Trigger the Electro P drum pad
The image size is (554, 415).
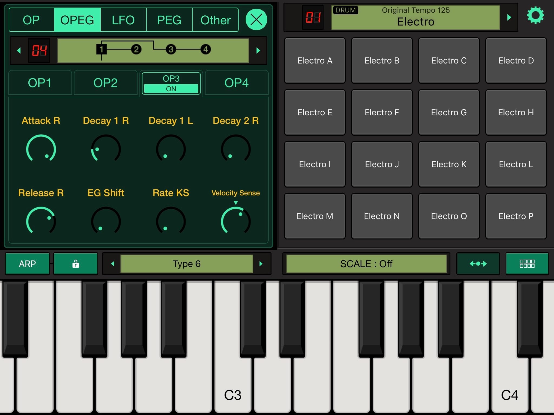point(516,216)
